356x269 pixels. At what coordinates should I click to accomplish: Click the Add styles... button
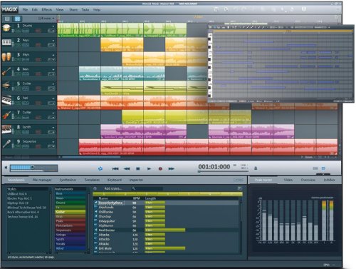[x=113, y=188]
